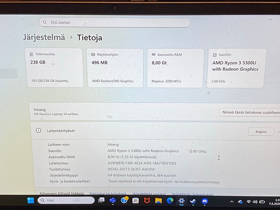This screenshot has width=280, height=210.
Task: Click the Asennettu RAM chip icon
Action: [153, 55]
